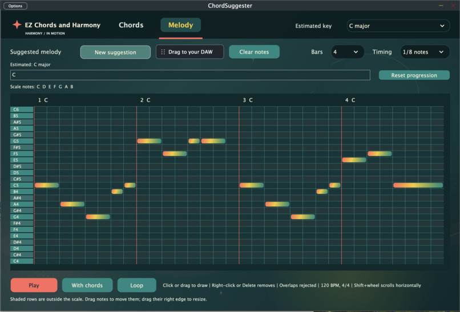460x312 pixels.
Task: Close the ChordSuggester window
Action: 453,6
